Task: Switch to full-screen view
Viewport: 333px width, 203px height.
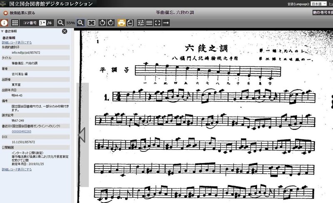Action: 158,23
